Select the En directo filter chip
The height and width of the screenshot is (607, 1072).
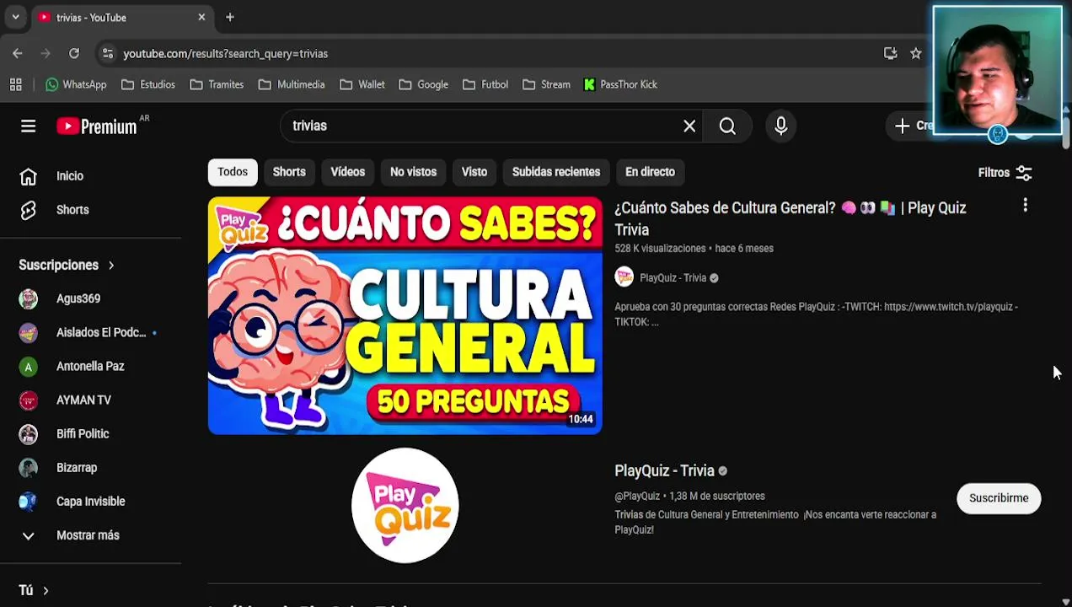point(650,172)
